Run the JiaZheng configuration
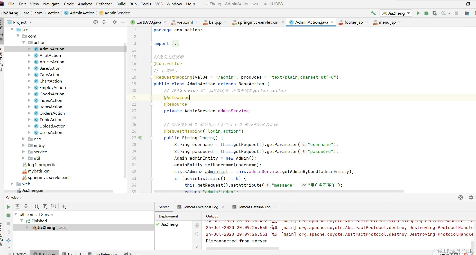The width and height of the screenshot is (476, 255). point(418,13)
